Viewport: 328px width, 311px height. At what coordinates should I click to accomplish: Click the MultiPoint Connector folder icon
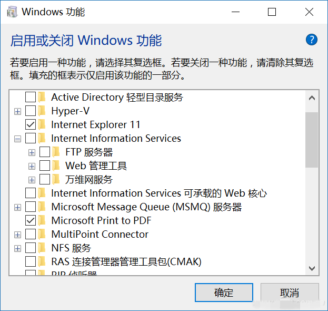42,235
